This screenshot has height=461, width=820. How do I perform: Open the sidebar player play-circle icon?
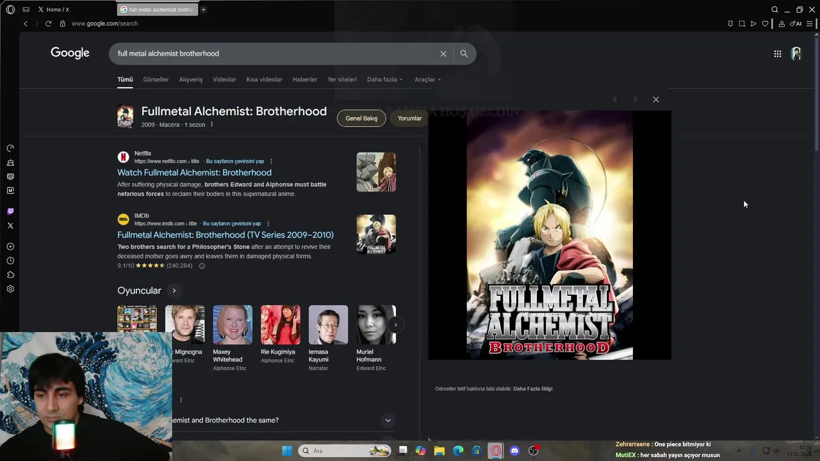[x=10, y=247]
